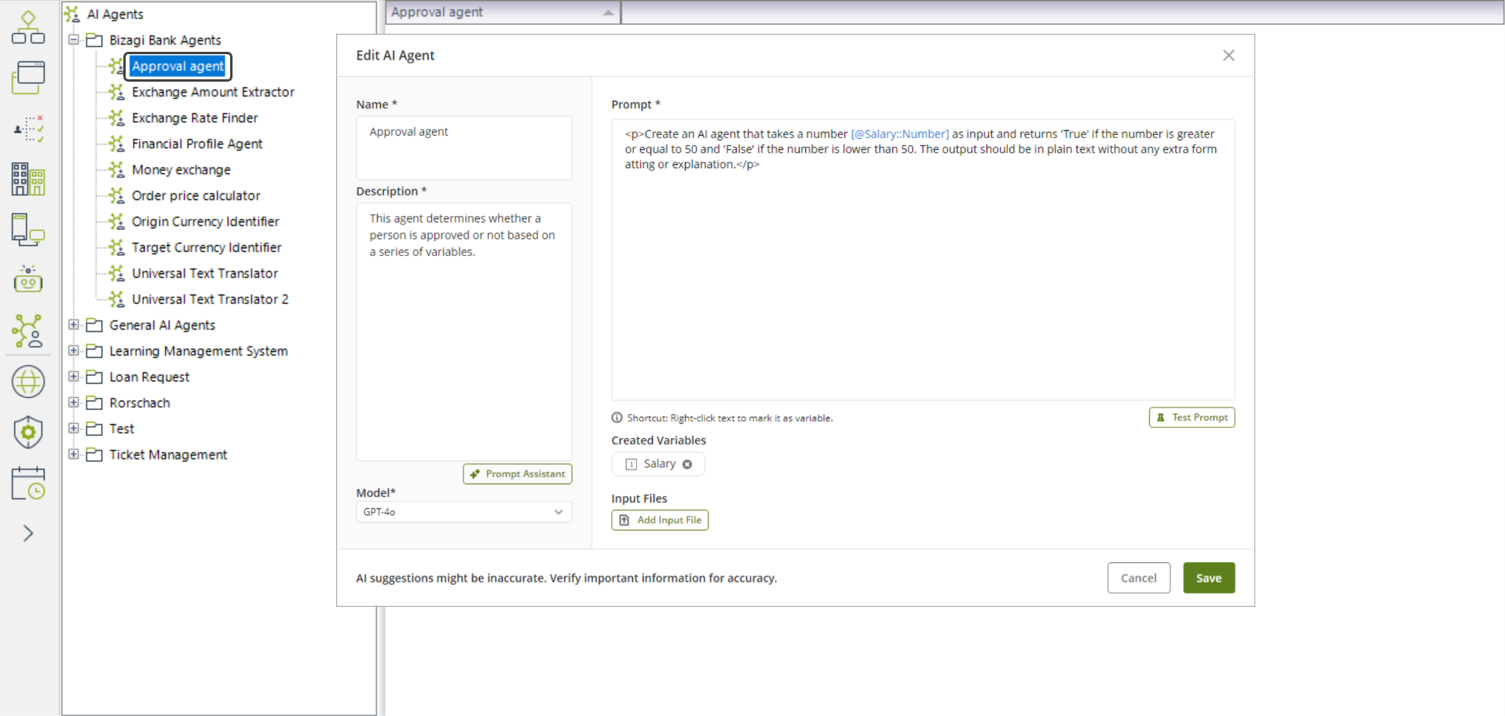This screenshot has height=716, width=1505.
Task: Click the calendar clock scheduler icon
Action: tap(28, 484)
